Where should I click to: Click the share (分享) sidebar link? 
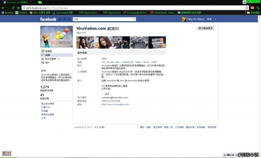click(x=43, y=118)
